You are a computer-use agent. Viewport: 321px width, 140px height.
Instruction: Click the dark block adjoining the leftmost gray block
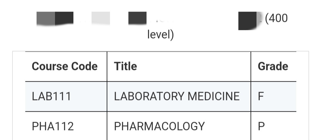[64, 18]
